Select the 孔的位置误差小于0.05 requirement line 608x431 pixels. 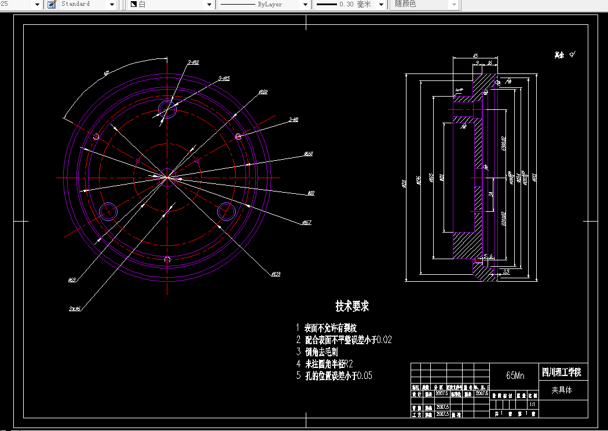(338, 375)
